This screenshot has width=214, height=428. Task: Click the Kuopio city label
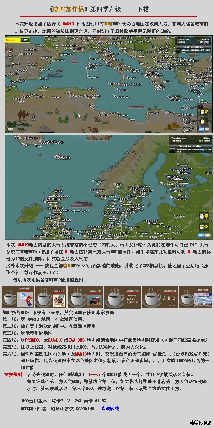pos(183,165)
